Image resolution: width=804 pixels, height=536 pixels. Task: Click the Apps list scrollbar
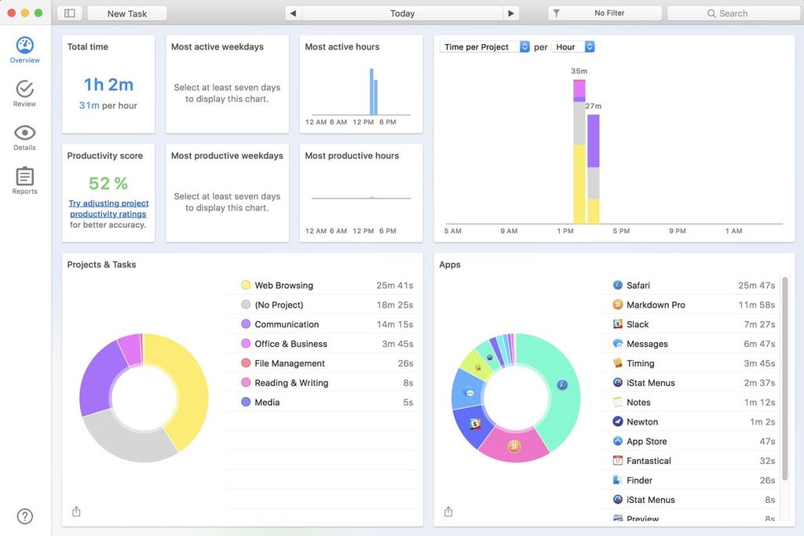(785, 378)
